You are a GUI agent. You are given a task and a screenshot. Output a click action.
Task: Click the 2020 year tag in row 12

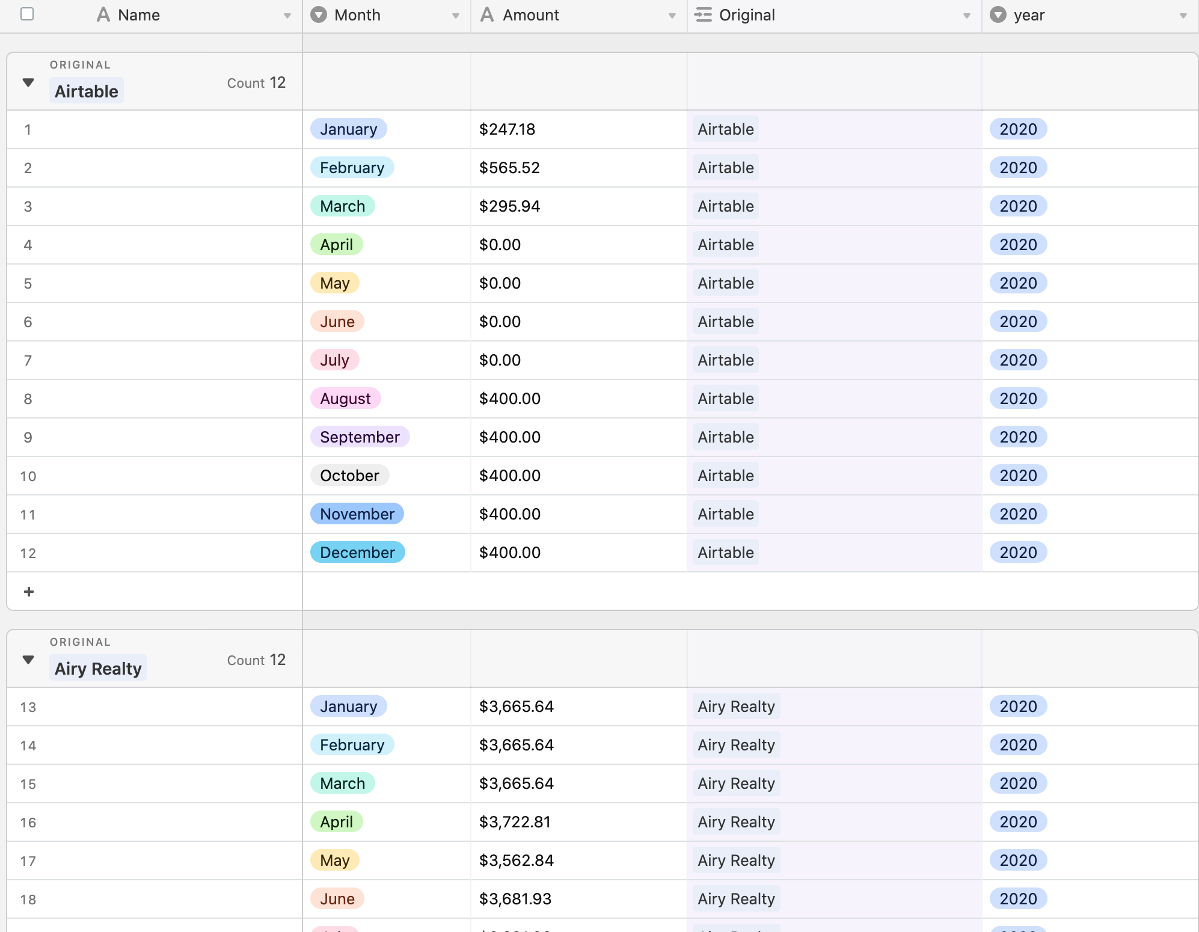pos(1019,552)
